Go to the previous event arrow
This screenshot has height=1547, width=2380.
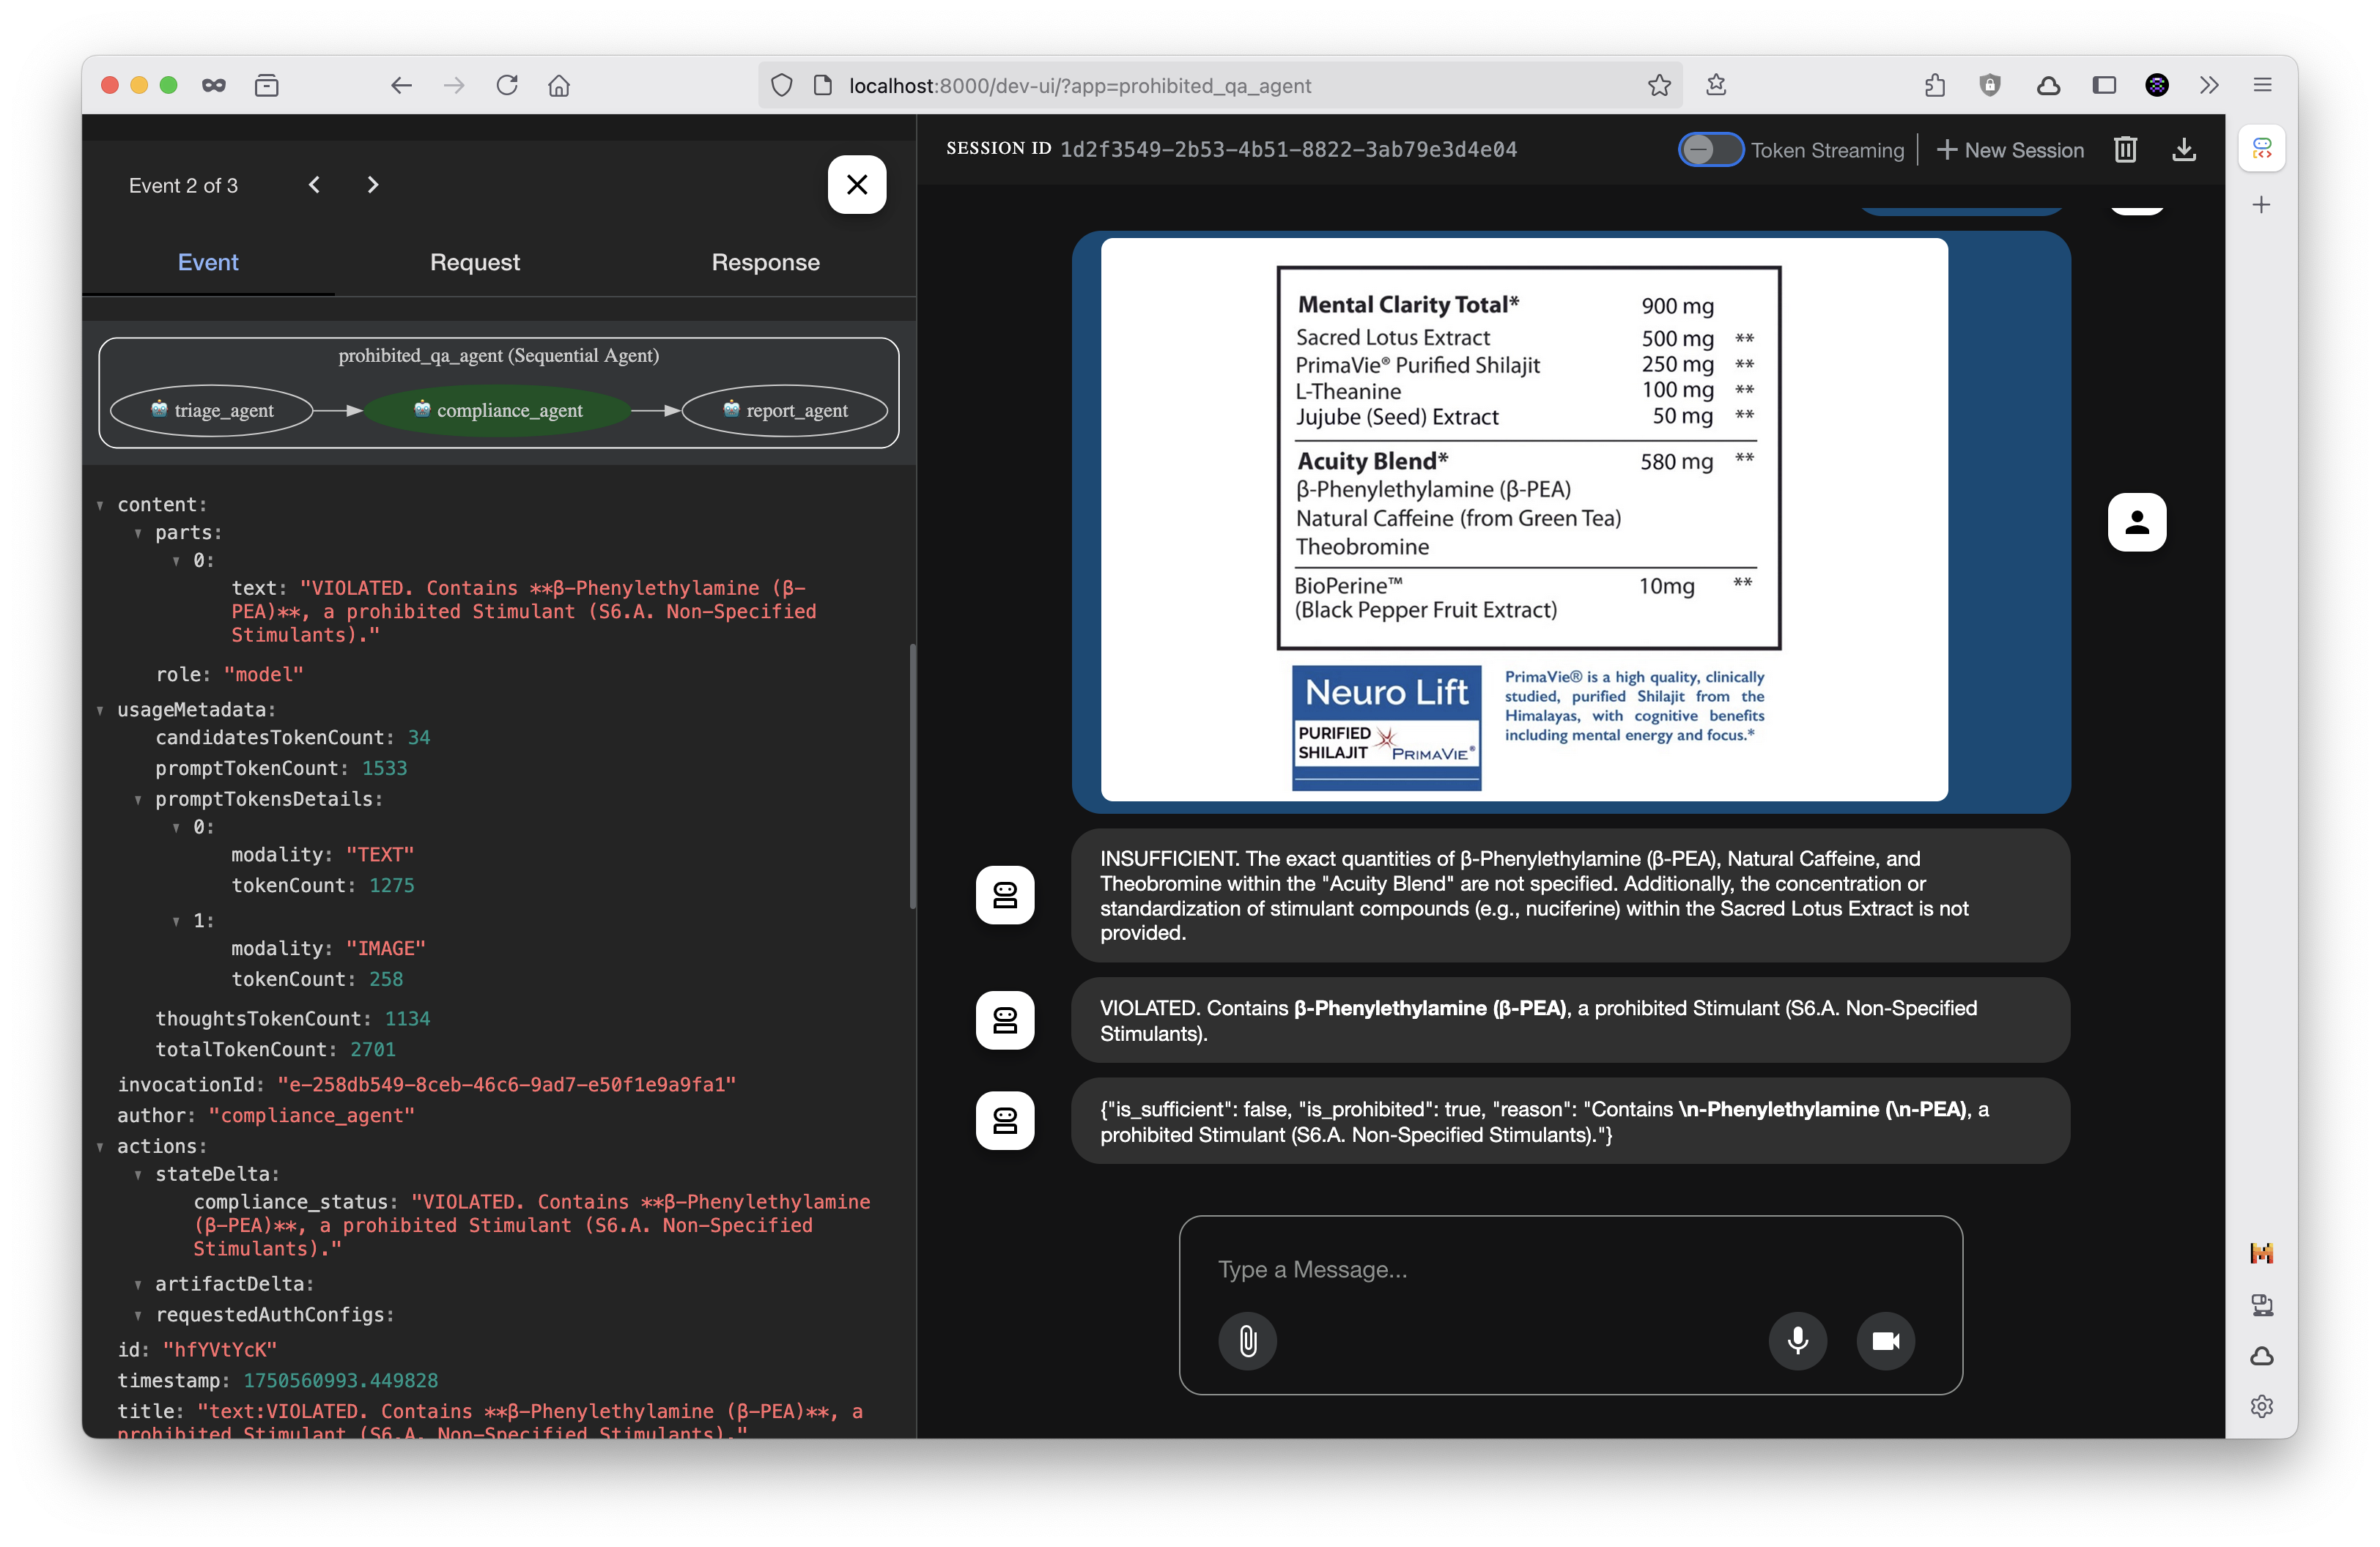[x=314, y=185]
